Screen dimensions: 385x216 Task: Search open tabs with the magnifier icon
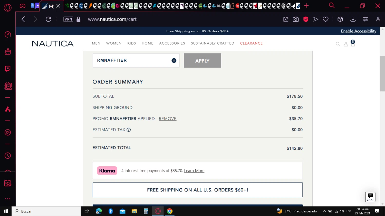coord(332,5)
